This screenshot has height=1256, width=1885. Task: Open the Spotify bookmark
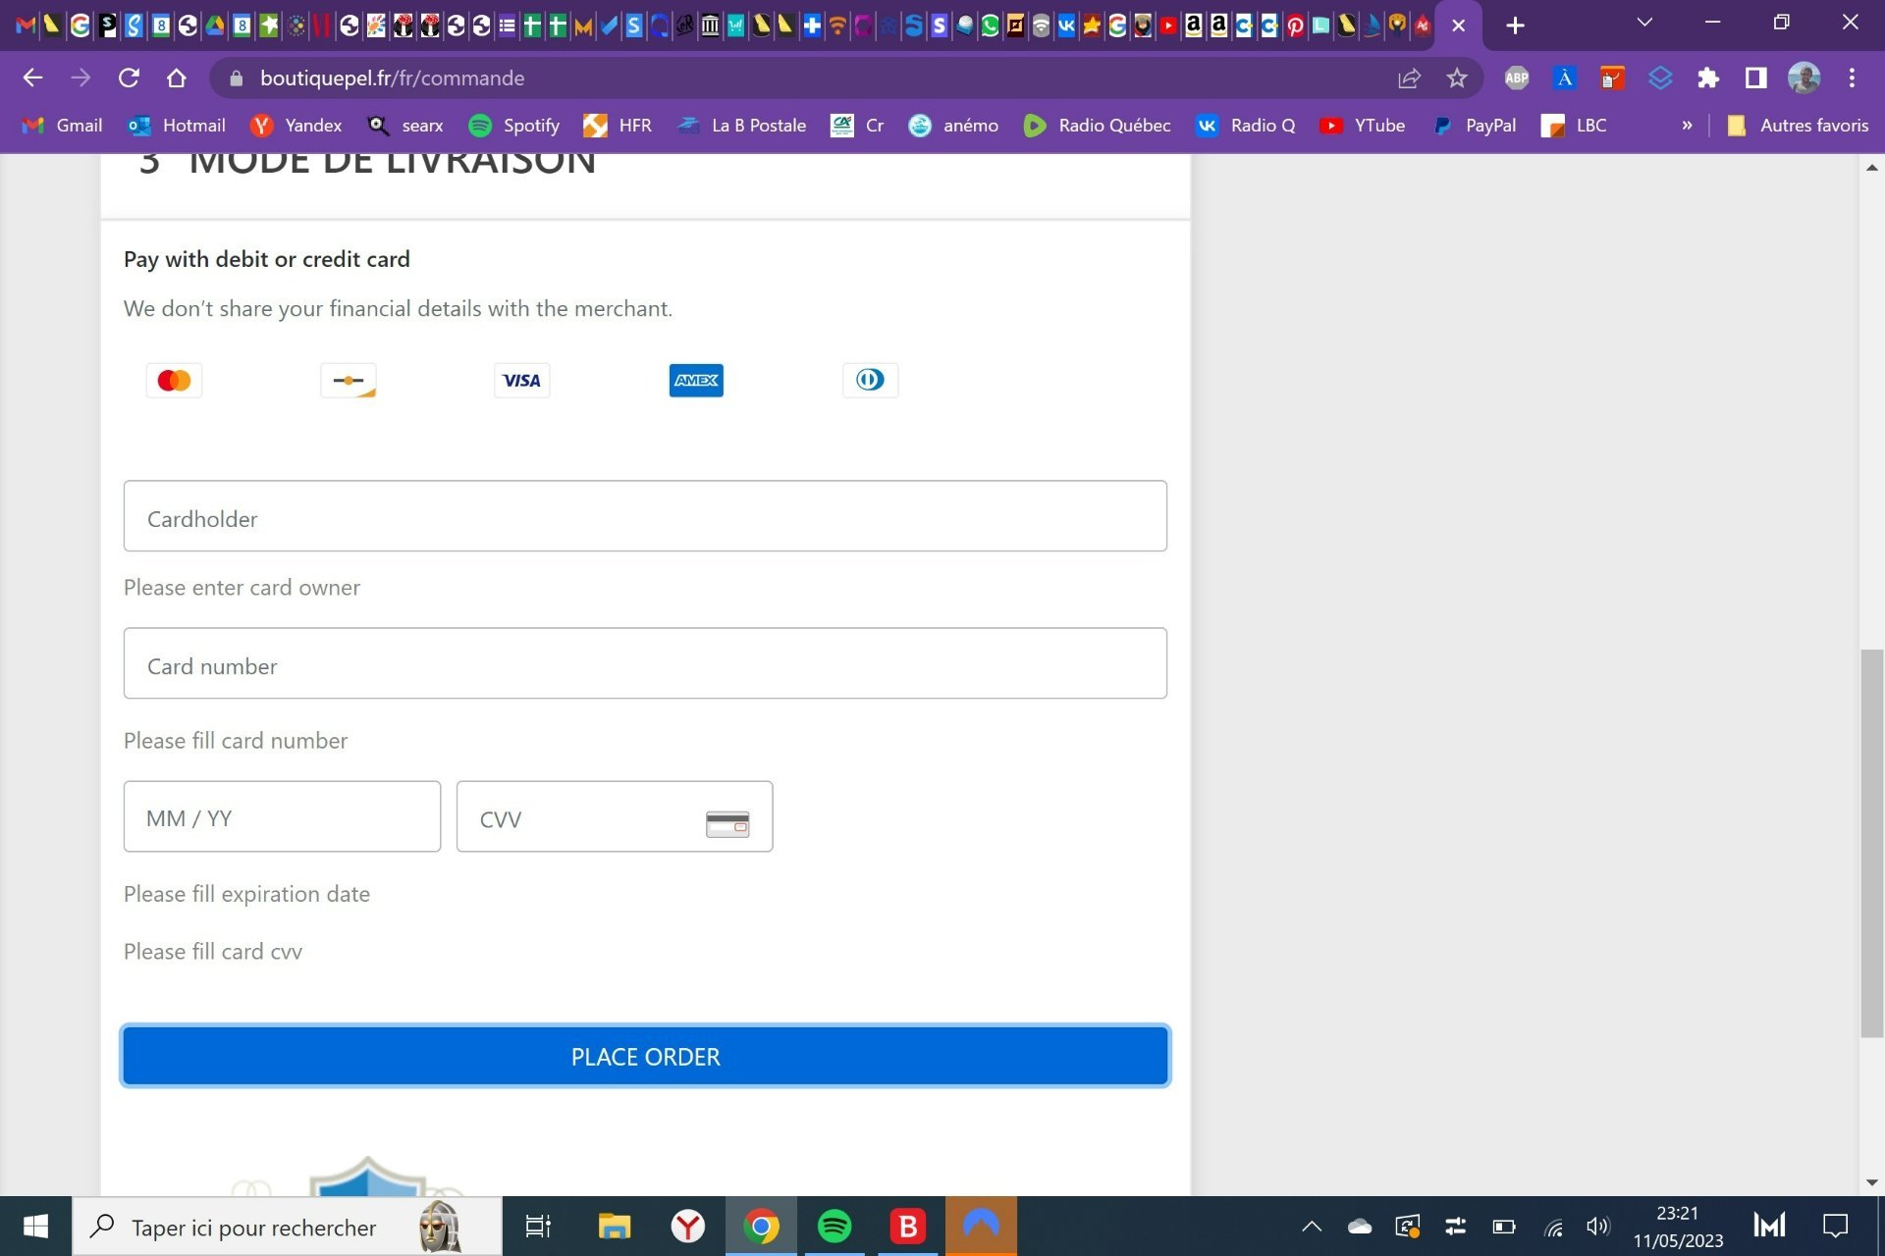pos(513,126)
